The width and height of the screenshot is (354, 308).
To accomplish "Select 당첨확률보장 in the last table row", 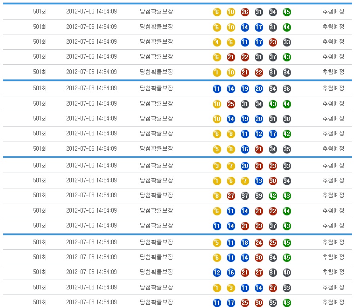I will point(156,302).
